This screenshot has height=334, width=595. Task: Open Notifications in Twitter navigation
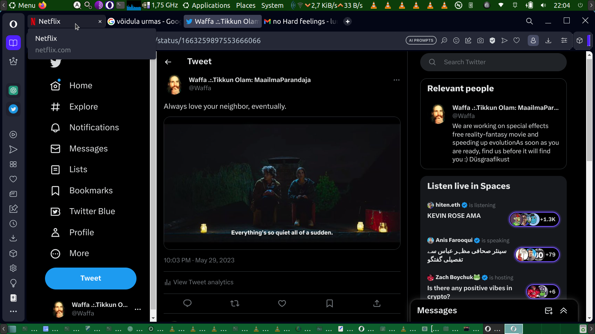[x=85, y=128]
